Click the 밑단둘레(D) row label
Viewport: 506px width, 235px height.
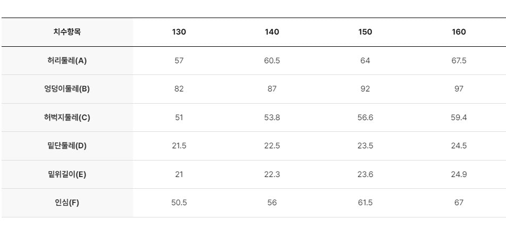(67, 146)
